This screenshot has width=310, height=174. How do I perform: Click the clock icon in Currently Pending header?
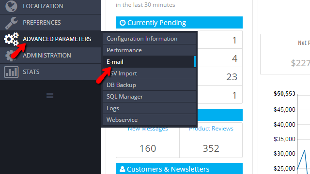[123, 23]
